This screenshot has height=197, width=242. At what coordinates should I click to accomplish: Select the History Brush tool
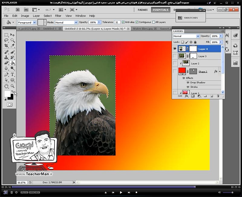coord(12,57)
